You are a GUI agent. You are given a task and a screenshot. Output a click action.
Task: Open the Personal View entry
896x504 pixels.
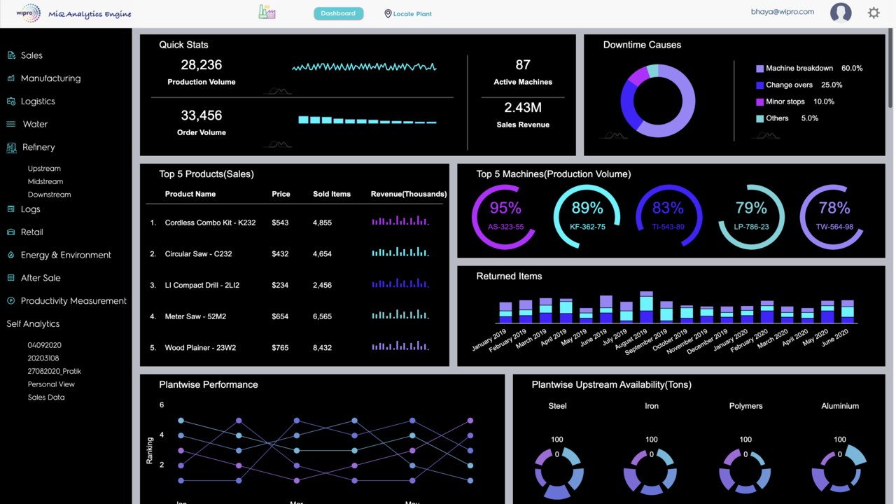click(51, 384)
